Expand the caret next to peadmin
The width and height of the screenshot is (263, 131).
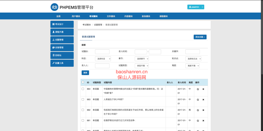202,7
